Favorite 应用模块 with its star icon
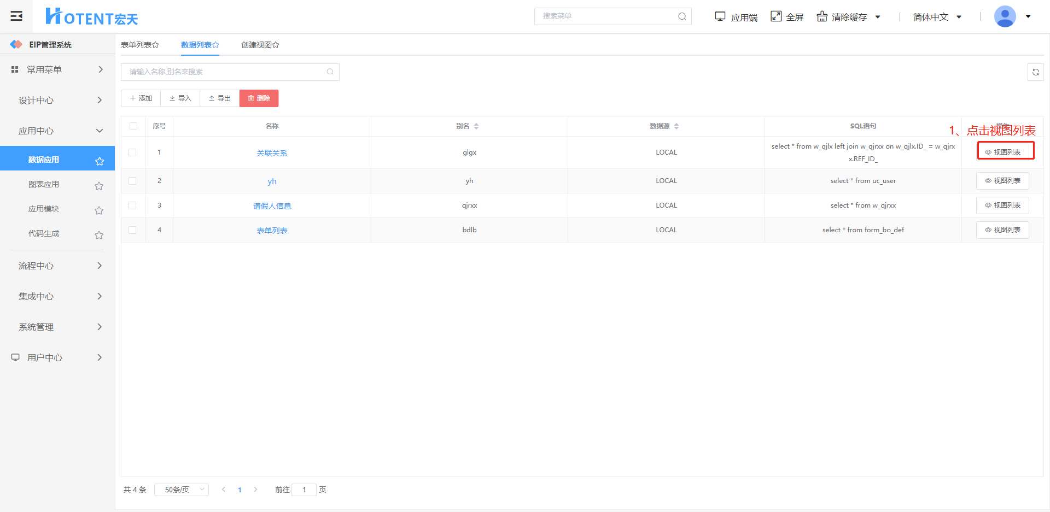 pos(99,210)
